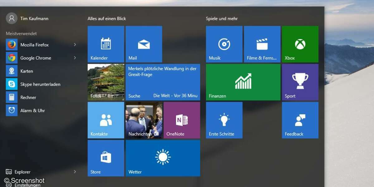
Task: Open the Mail tile
Action: click(144, 44)
